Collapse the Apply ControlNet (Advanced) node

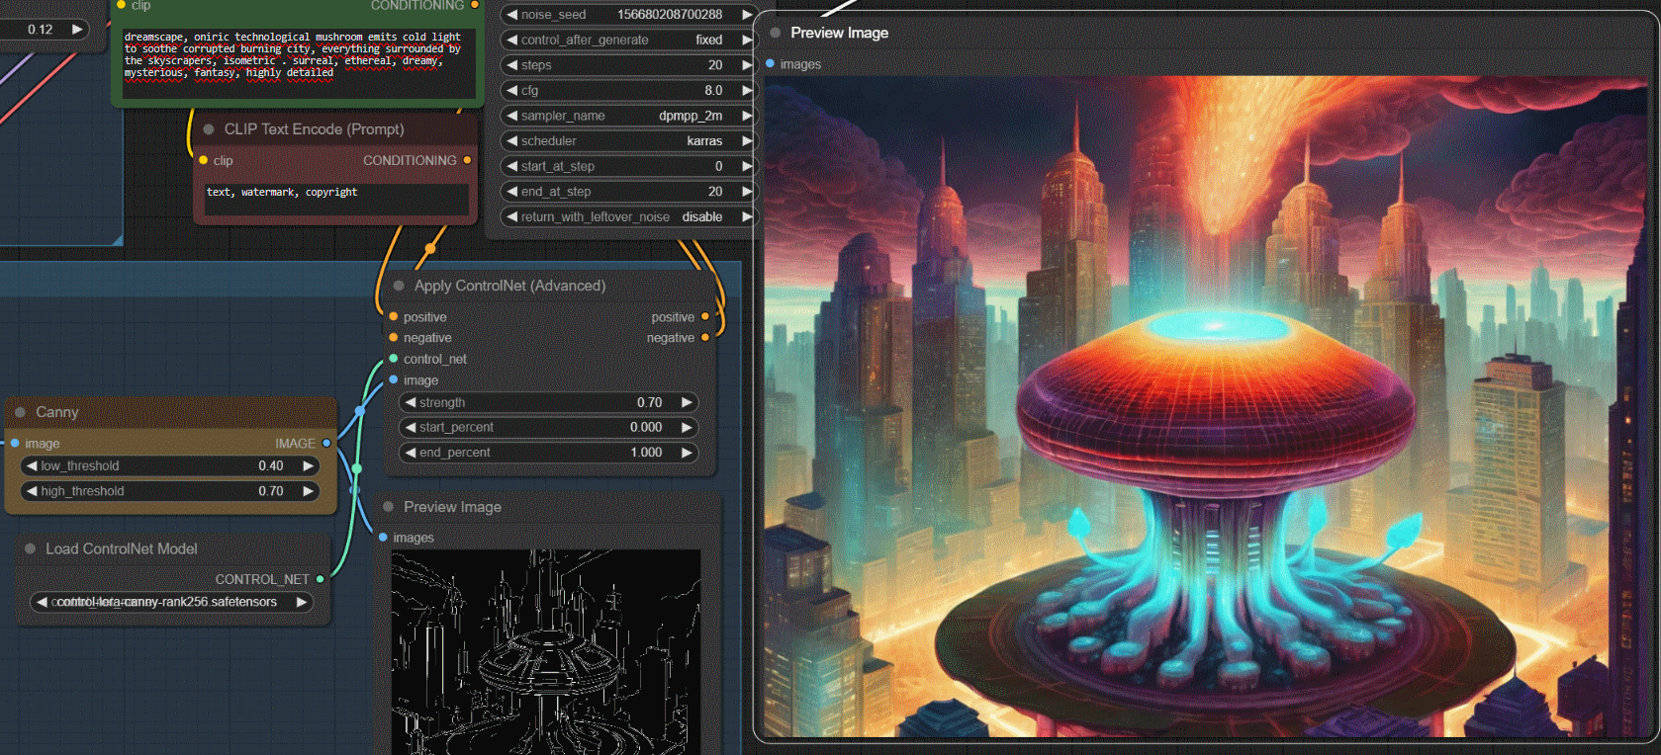click(399, 287)
